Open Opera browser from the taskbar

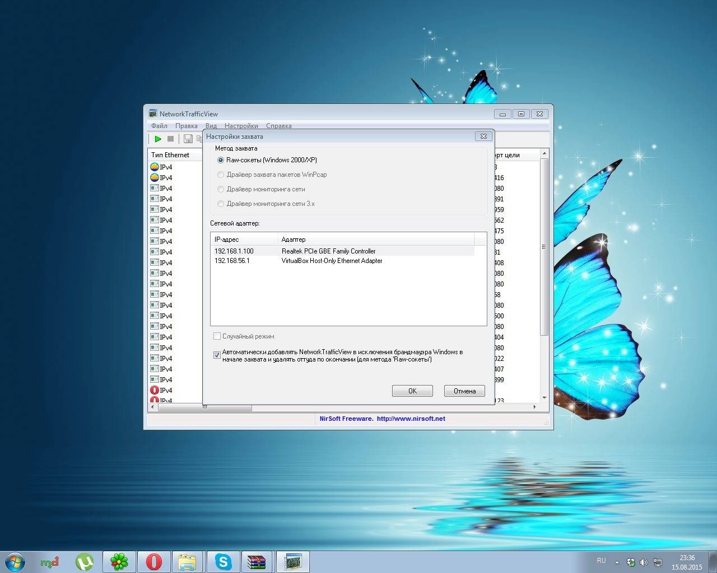pos(154,562)
